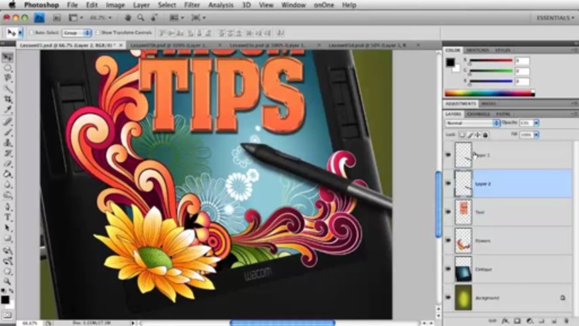Click the Zoom tool in application bar
The image size is (579, 326).
coord(141,18)
